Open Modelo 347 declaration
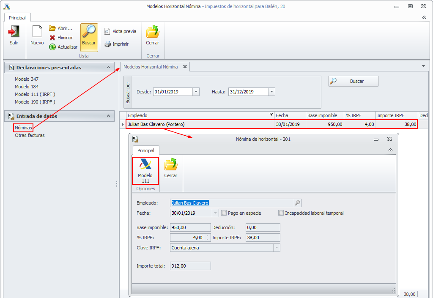This screenshot has height=298, width=433. pos(27,79)
